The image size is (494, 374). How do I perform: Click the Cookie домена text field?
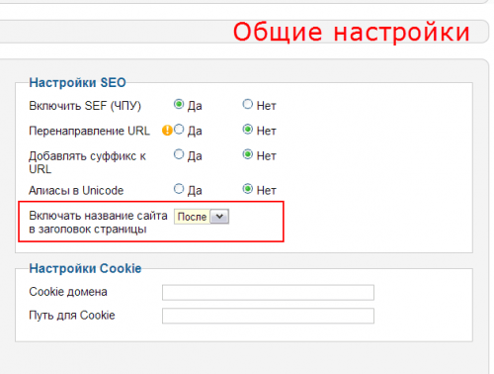[268, 293]
